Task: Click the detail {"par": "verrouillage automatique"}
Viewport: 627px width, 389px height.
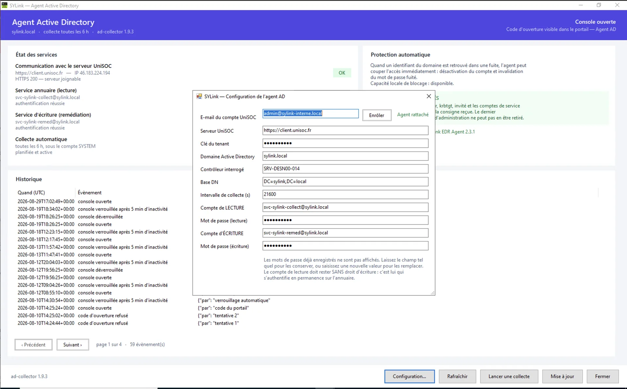Action: [234, 300]
